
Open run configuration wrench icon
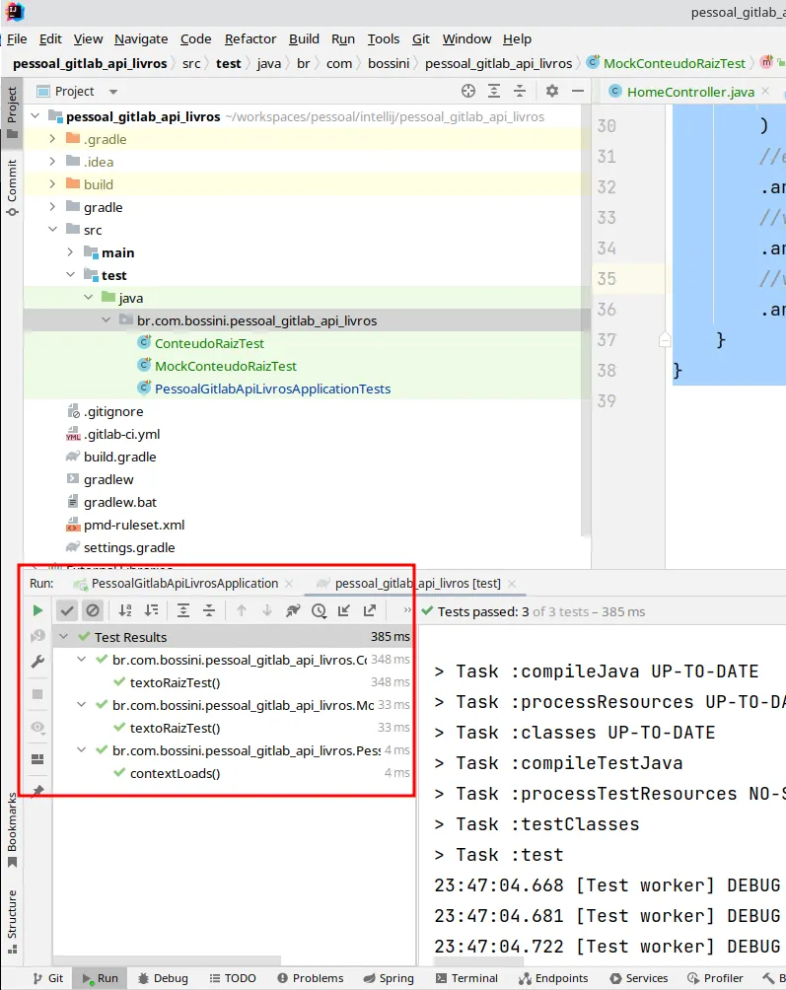point(37,662)
